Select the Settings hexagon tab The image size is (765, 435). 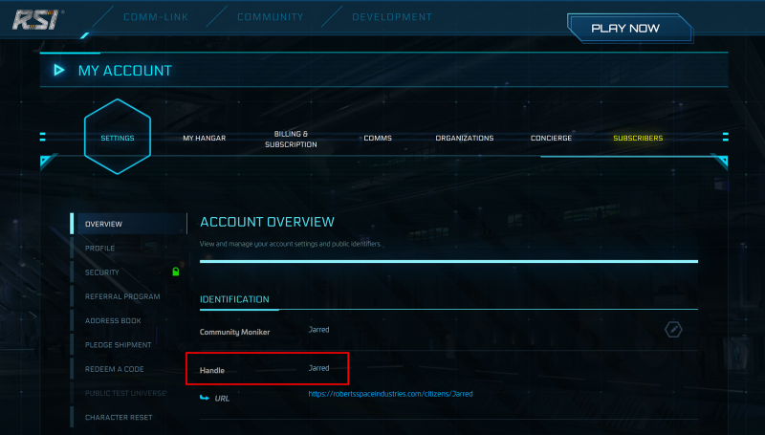(118, 138)
